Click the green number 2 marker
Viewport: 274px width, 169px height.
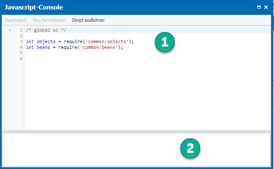tap(190, 148)
